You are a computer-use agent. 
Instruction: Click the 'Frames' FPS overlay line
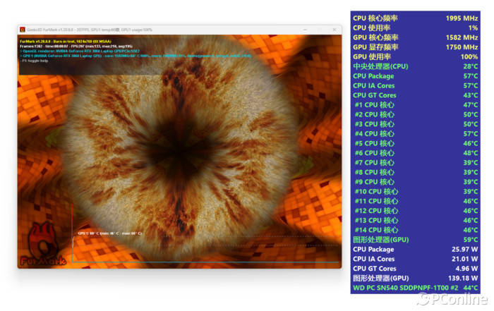pos(76,46)
